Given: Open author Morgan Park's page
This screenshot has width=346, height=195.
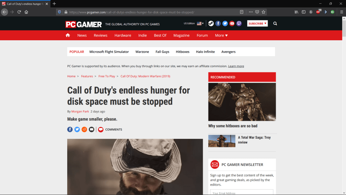Looking at the screenshot, I should pyautogui.click(x=80, y=111).
